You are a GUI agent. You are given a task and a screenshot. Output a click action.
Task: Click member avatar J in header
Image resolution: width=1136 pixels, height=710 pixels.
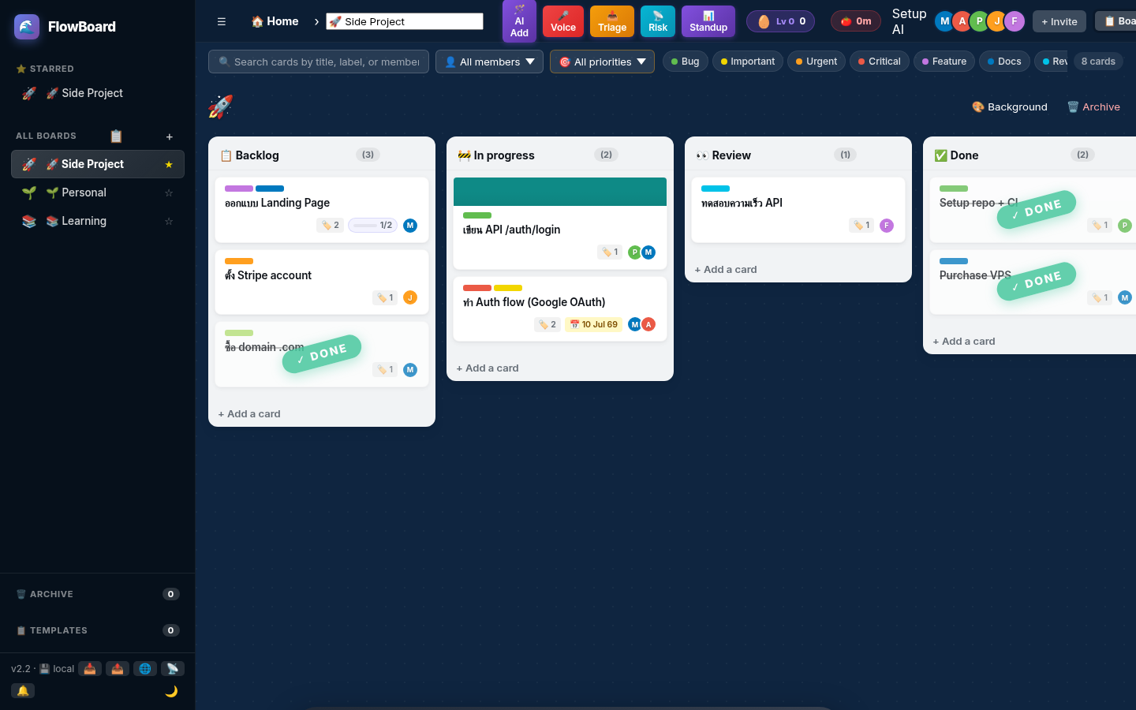tap(997, 21)
